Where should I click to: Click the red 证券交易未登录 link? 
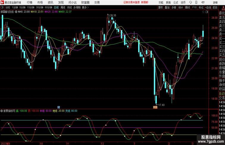tap(132, 2)
